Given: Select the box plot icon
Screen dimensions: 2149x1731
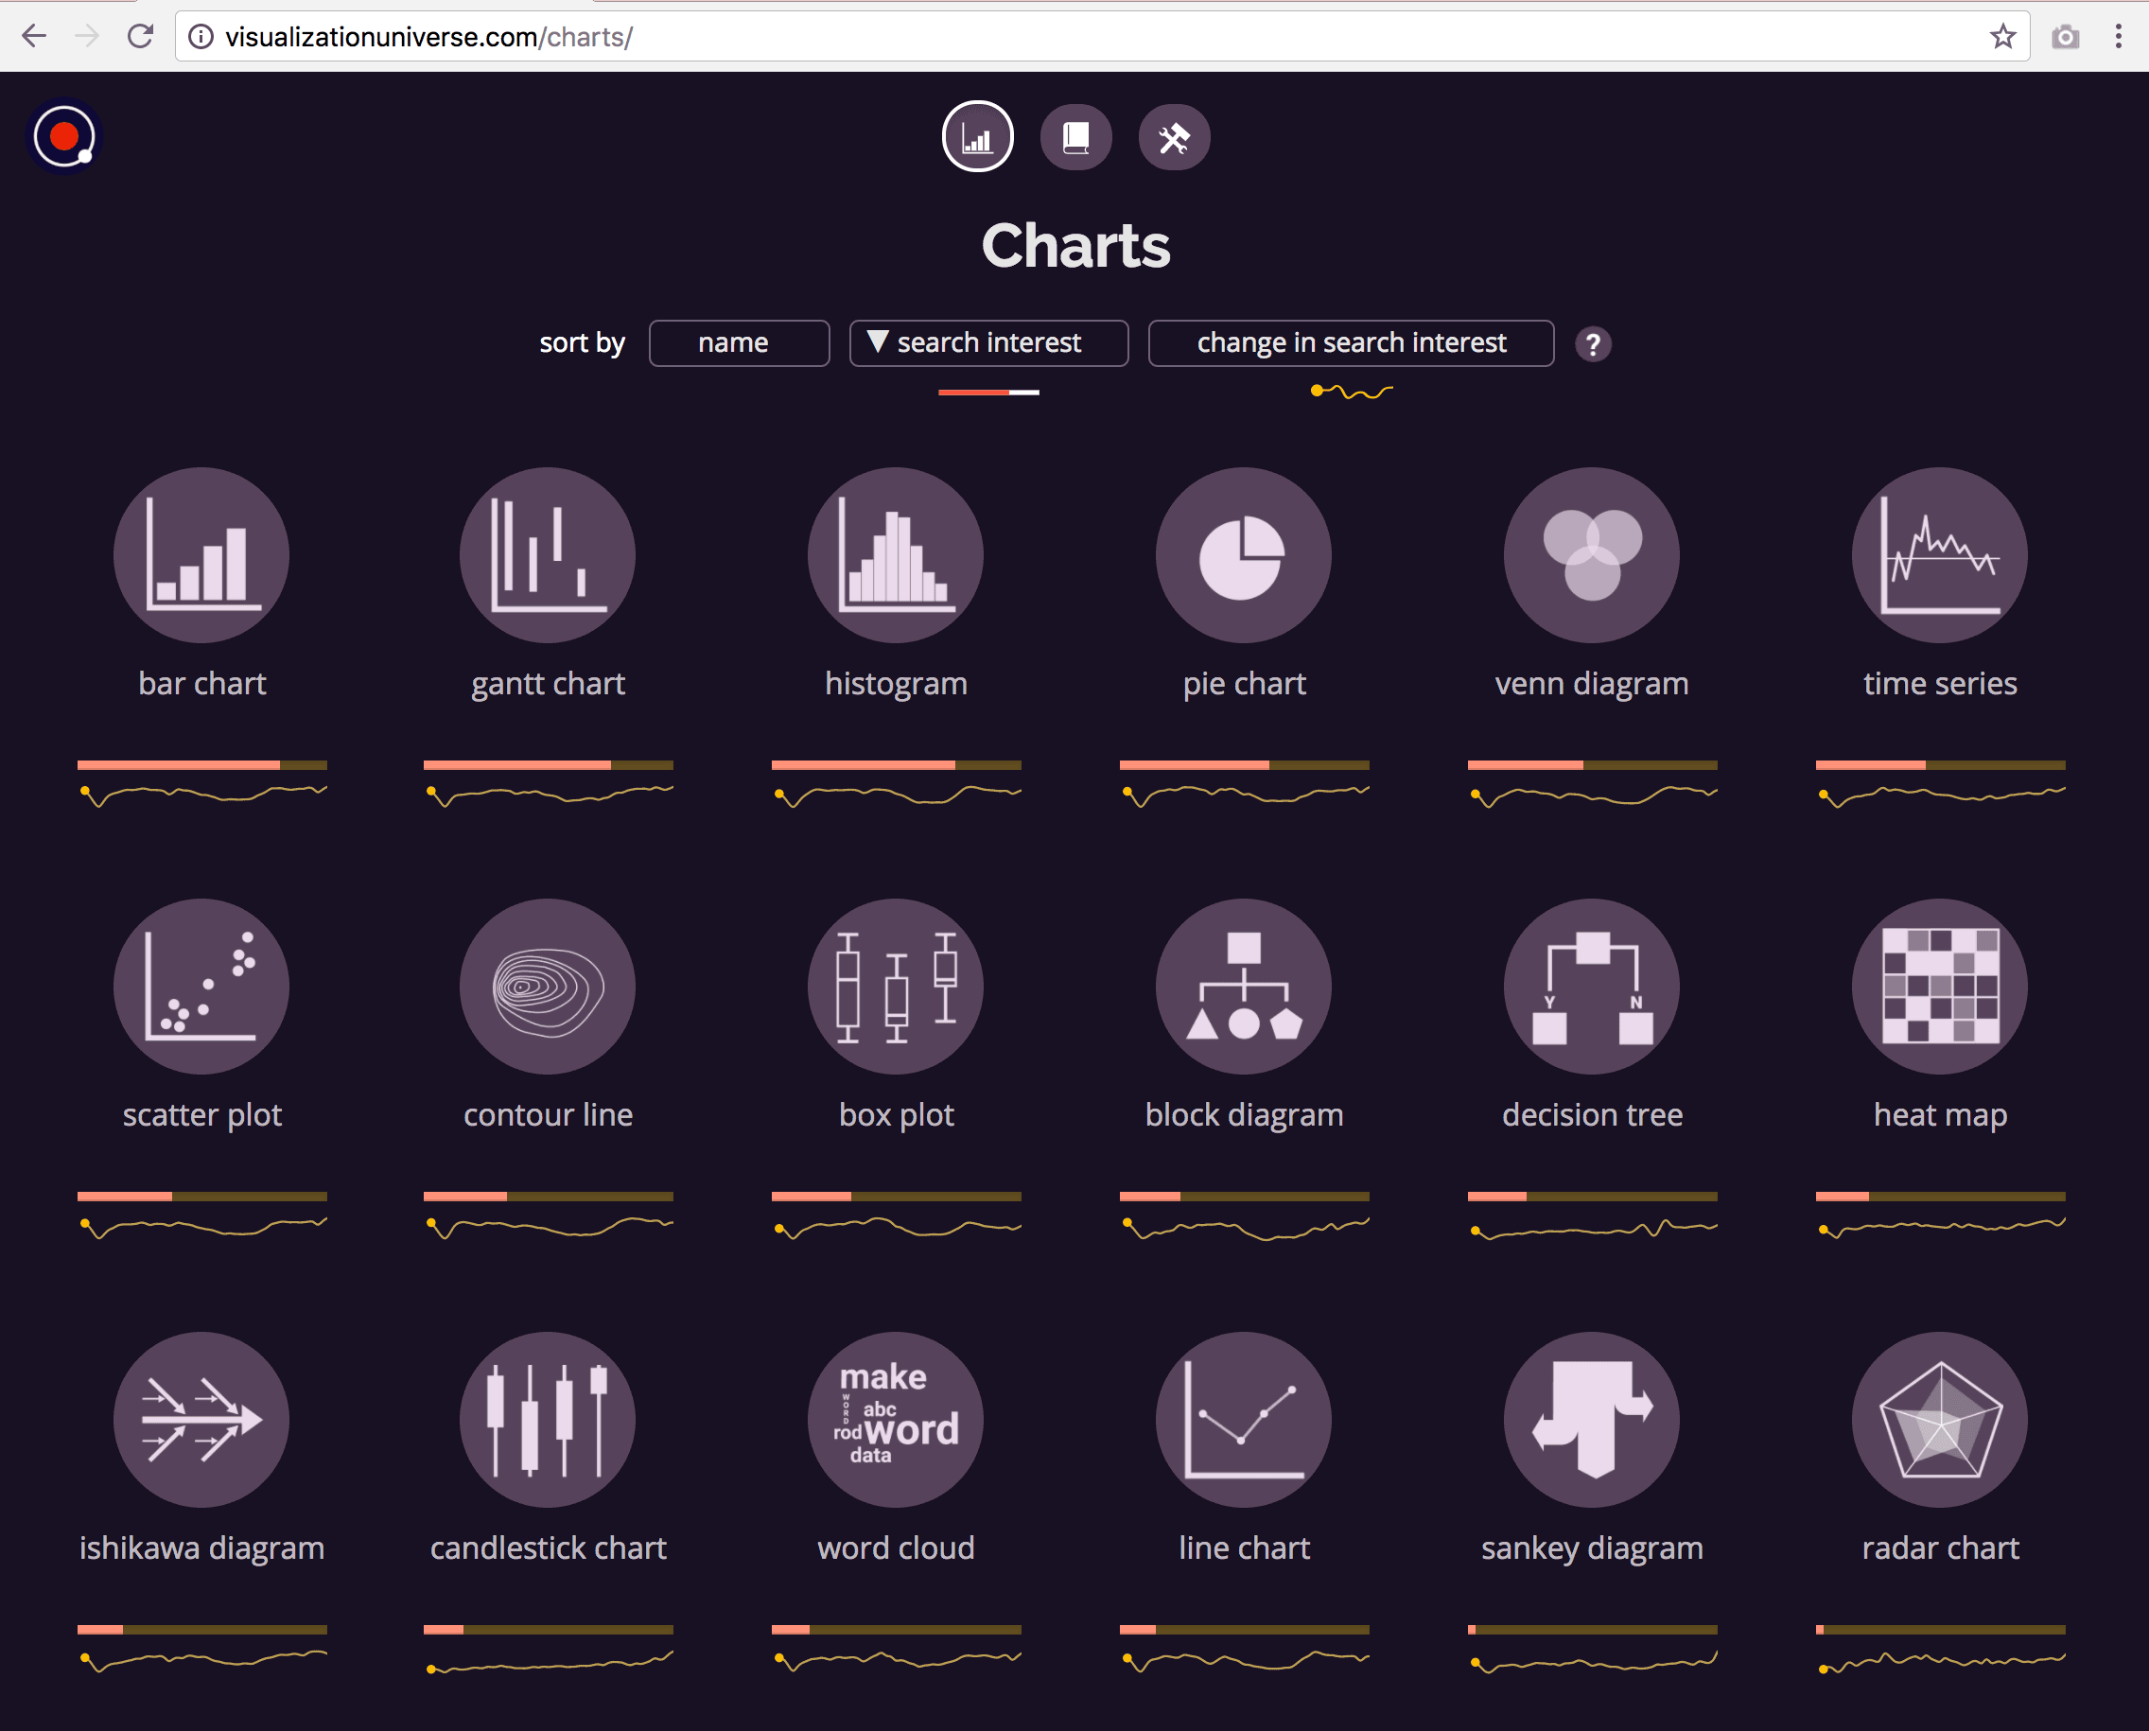Looking at the screenshot, I should 896,988.
